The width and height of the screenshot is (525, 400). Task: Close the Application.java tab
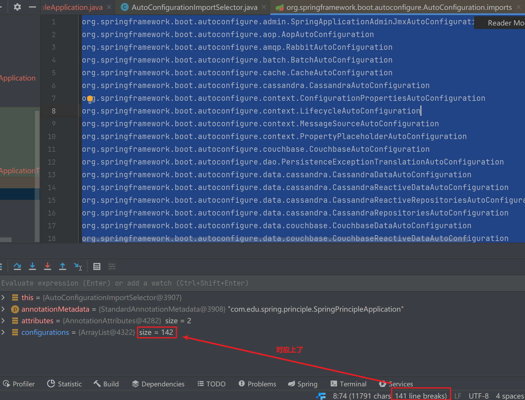pos(109,7)
